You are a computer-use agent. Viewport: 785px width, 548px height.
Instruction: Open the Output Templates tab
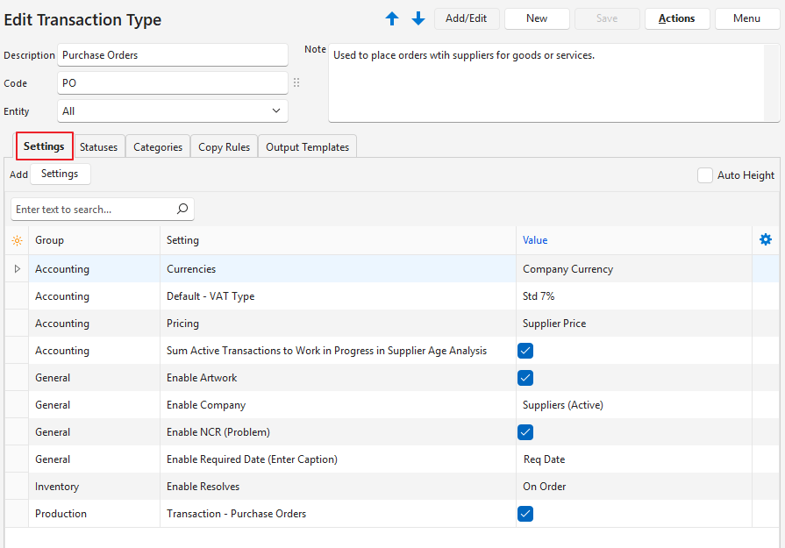click(307, 147)
